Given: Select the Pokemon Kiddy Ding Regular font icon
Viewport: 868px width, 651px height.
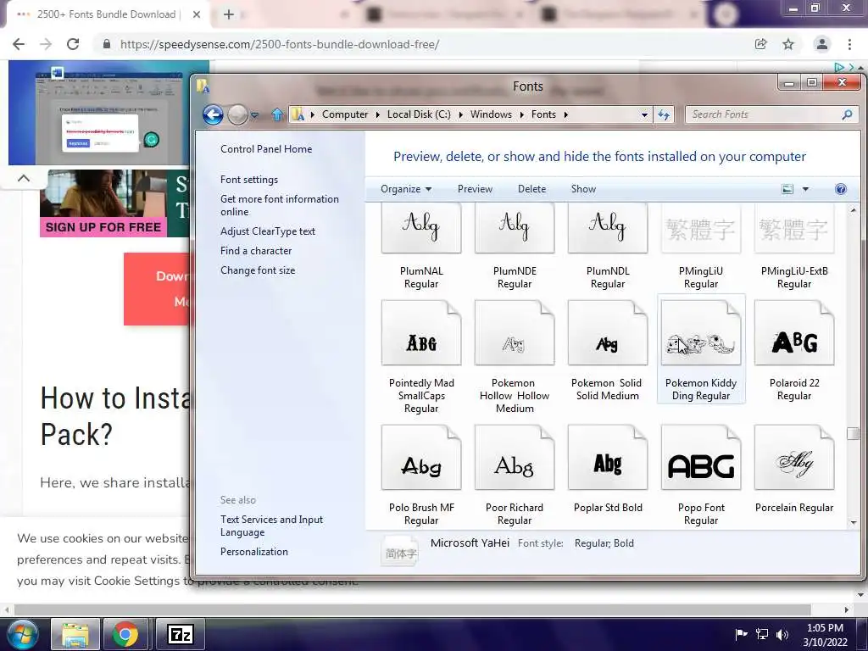Looking at the screenshot, I should click(701, 333).
